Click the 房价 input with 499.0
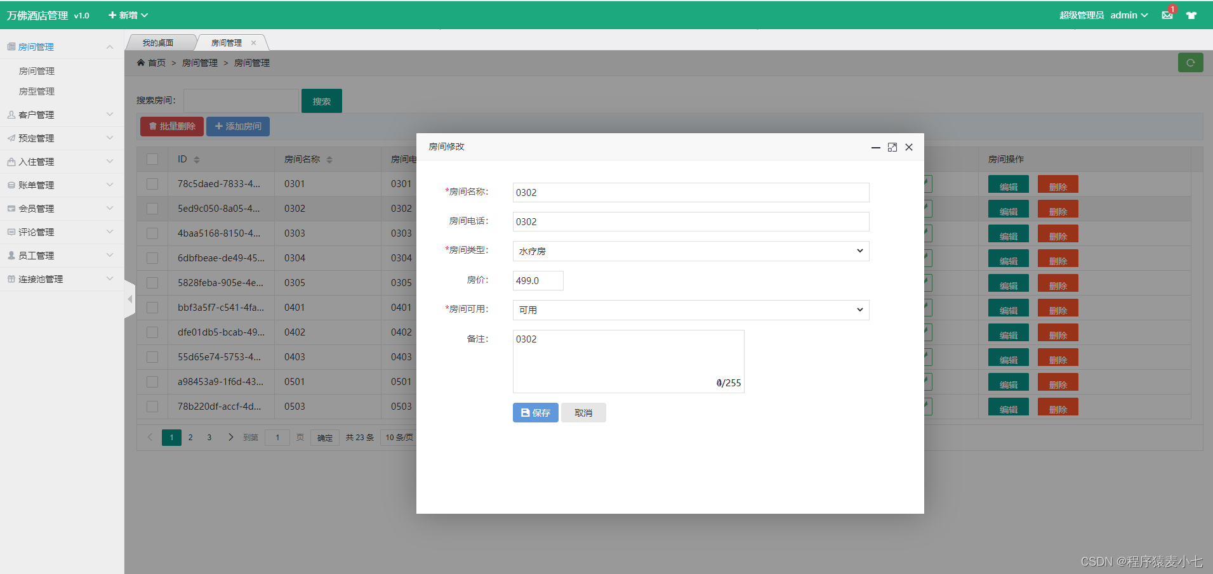 [538, 281]
